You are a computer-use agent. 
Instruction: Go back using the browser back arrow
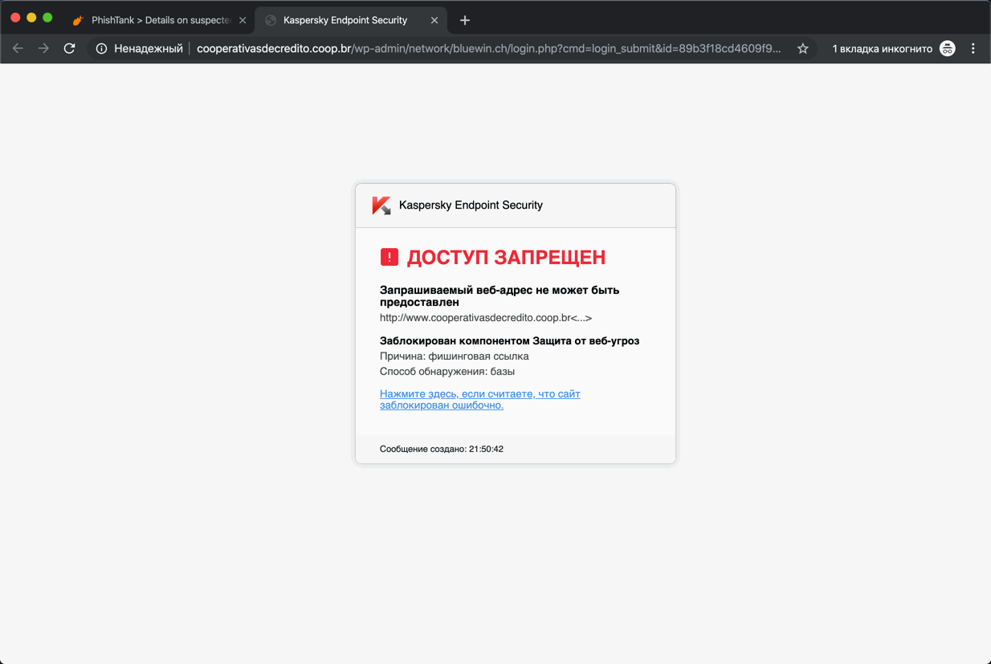18,48
